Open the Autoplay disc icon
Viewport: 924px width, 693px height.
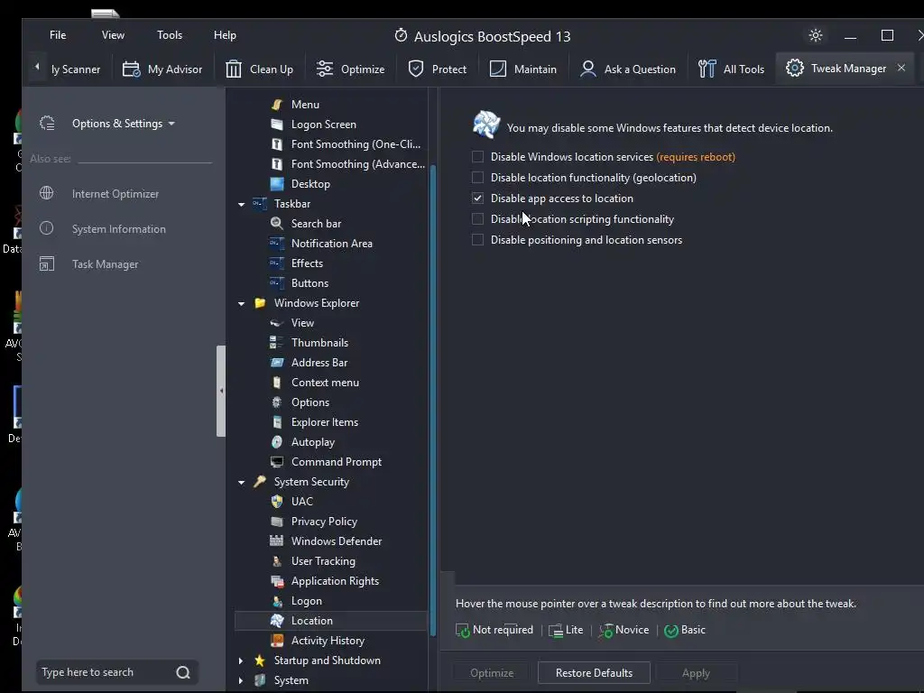coord(277,442)
